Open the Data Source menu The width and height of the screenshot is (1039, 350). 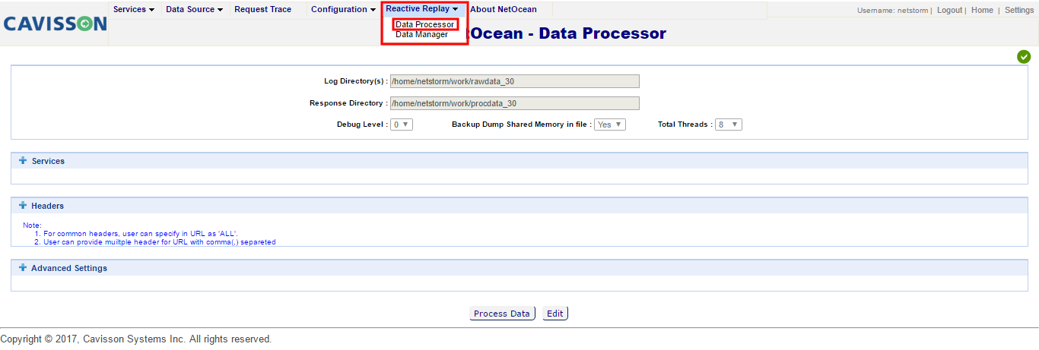194,9
